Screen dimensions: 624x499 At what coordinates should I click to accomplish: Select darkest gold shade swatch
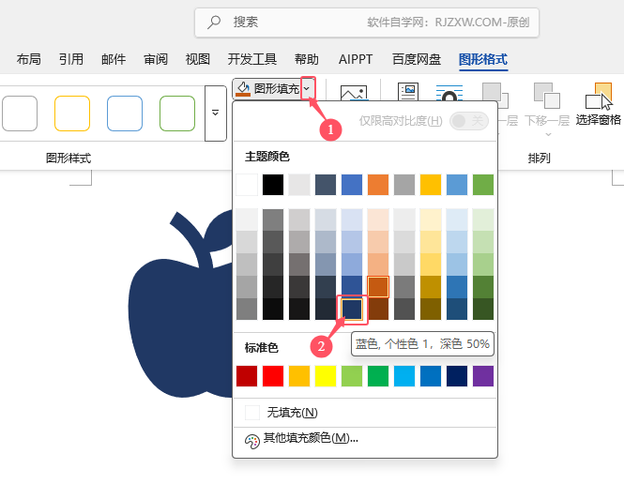pos(431,310)
